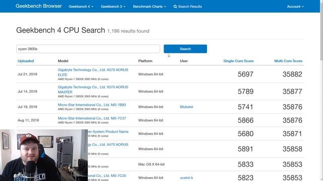Open the MS-7C35 result link
This screenshot has width=323, height=181.
(107, 175)
